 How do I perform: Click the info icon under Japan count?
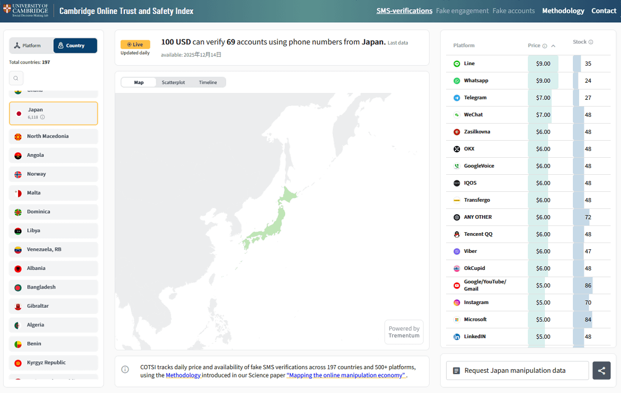point(42,117)
